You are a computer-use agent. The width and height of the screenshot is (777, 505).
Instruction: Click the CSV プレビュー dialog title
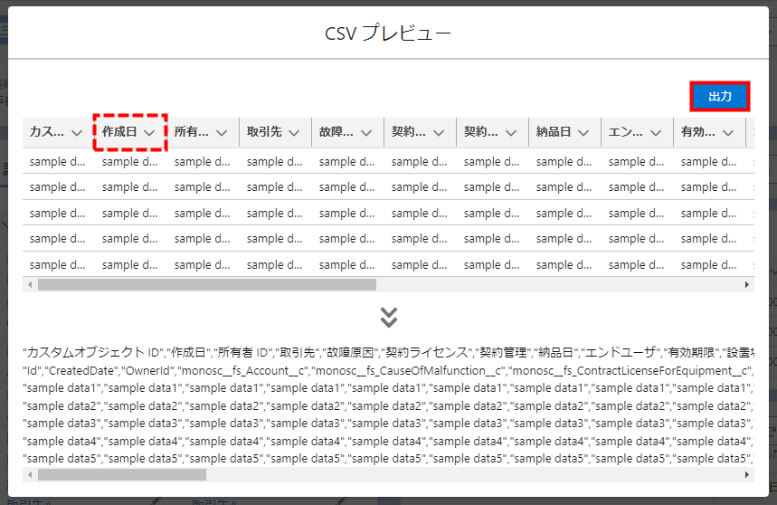(388, 33)
